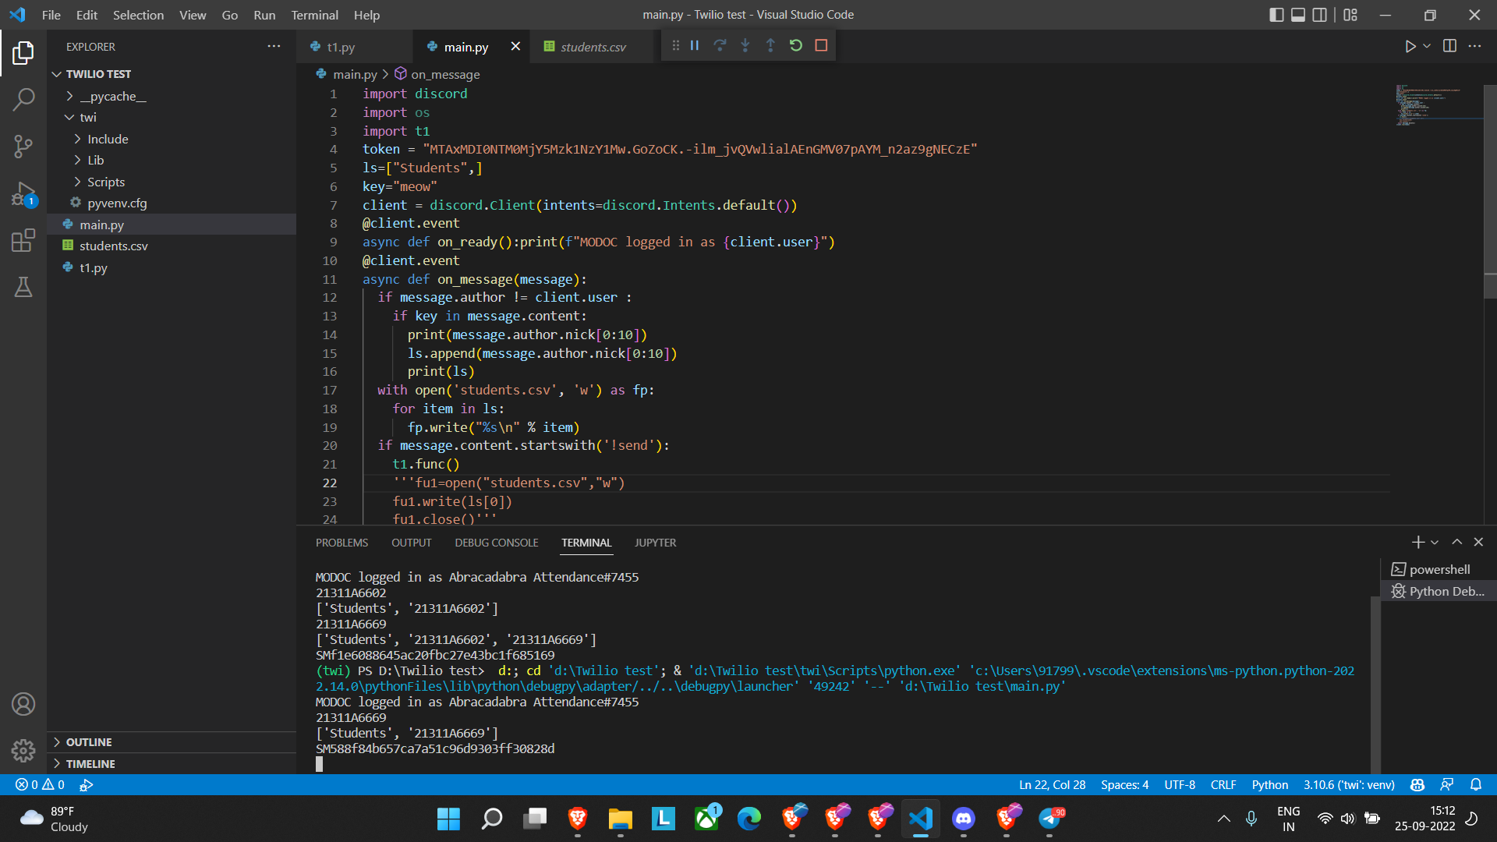Expand the OUTLINE section
This screenshot has height=842, width=1497.
89,742
